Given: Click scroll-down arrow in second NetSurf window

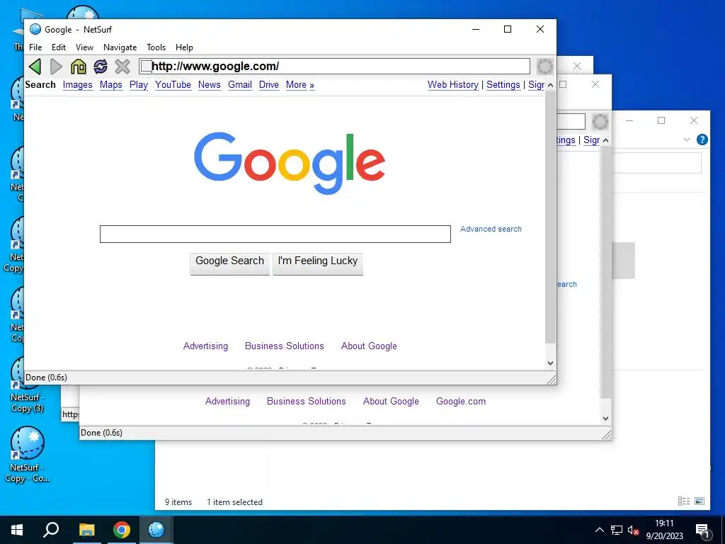Looking at the screenshot, I should click(x=606, y=418).
